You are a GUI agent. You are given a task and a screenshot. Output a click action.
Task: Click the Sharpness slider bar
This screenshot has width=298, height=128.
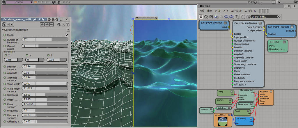pyautogui.click(x=51, y=95)
